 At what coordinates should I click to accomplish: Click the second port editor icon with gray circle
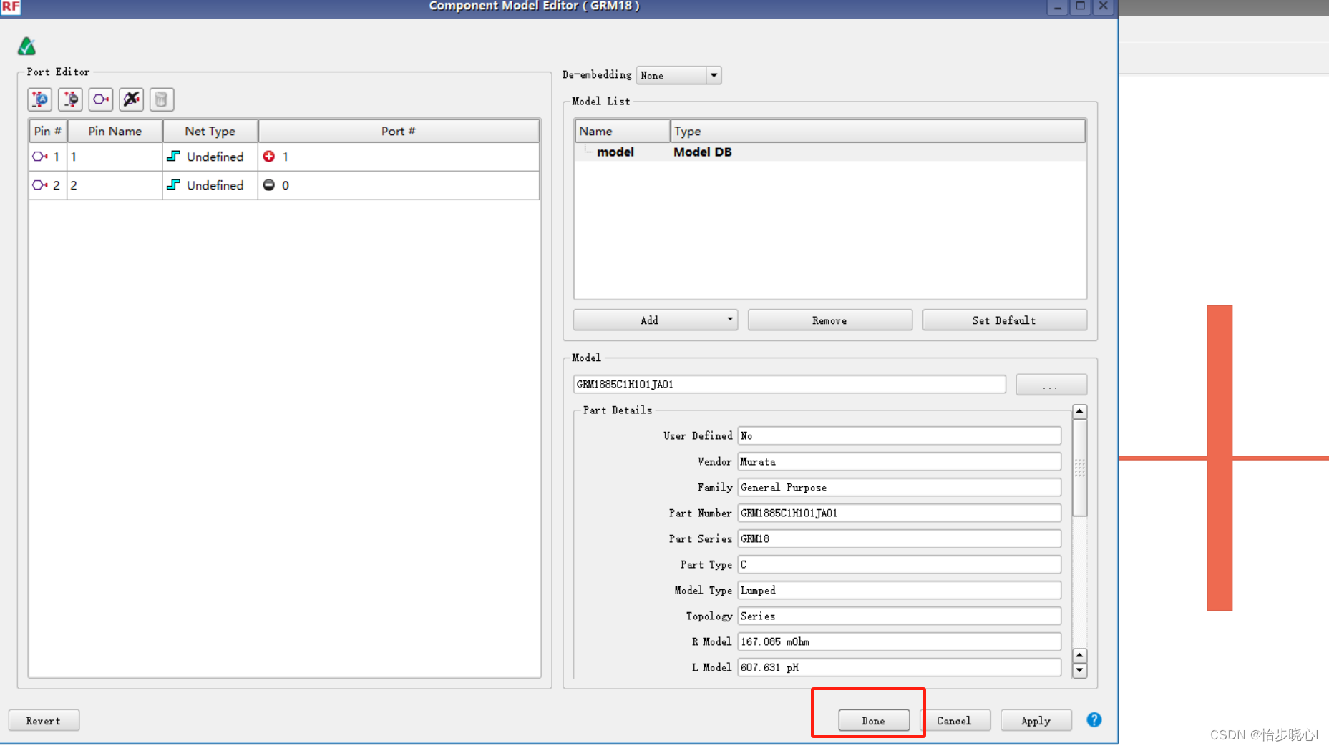[70, 99]
